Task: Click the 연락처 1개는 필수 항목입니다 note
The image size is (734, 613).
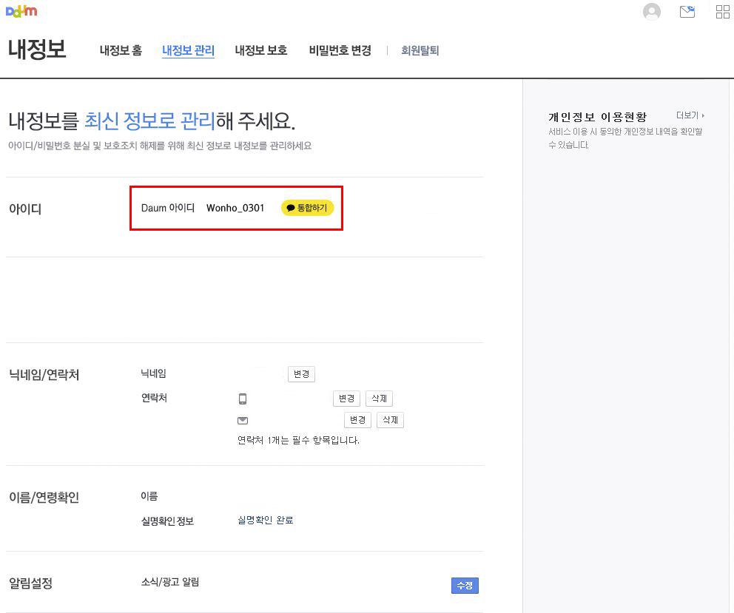Action: (x=298, y=440)
